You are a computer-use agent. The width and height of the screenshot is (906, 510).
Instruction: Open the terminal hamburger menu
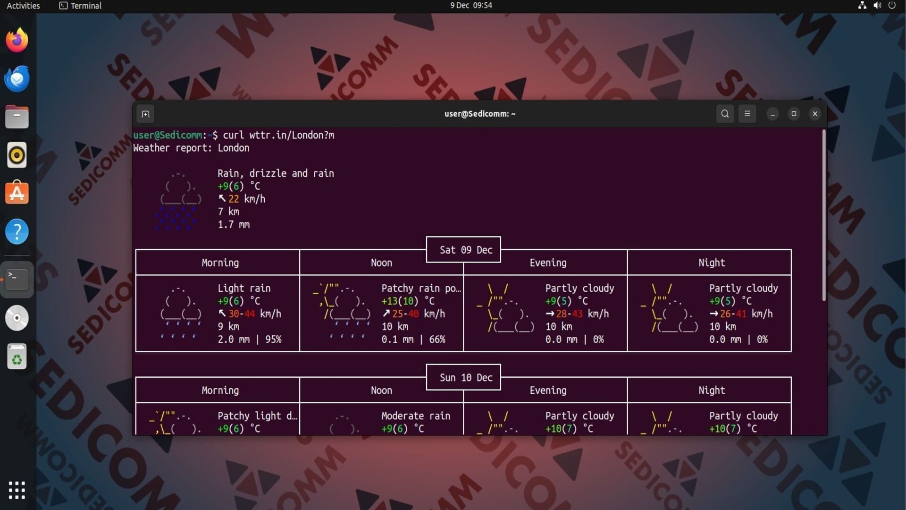click(747, 114)
